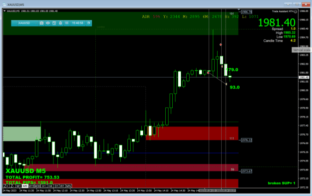Image resolution: width=312 pixels, height=196 pixels.
Task: Click the window restore icon on the teal toolbar
Action: tap(88, 23)
